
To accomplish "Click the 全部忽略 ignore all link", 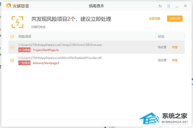I will pyautogui.click(x=155, y=19).
